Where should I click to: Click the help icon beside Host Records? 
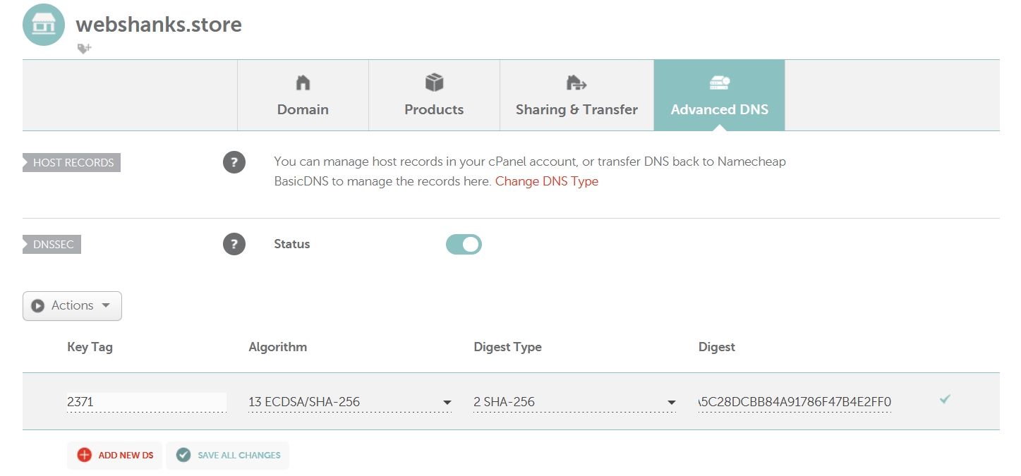click(x=234, y=162)
